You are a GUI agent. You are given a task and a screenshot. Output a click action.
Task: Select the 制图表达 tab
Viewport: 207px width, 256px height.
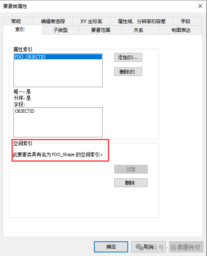(x=181, y=30)
